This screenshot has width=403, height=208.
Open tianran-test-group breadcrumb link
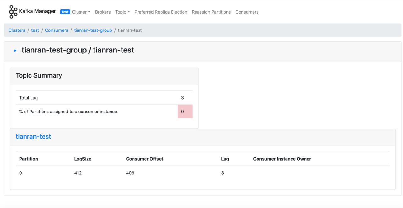pos(93,30)
